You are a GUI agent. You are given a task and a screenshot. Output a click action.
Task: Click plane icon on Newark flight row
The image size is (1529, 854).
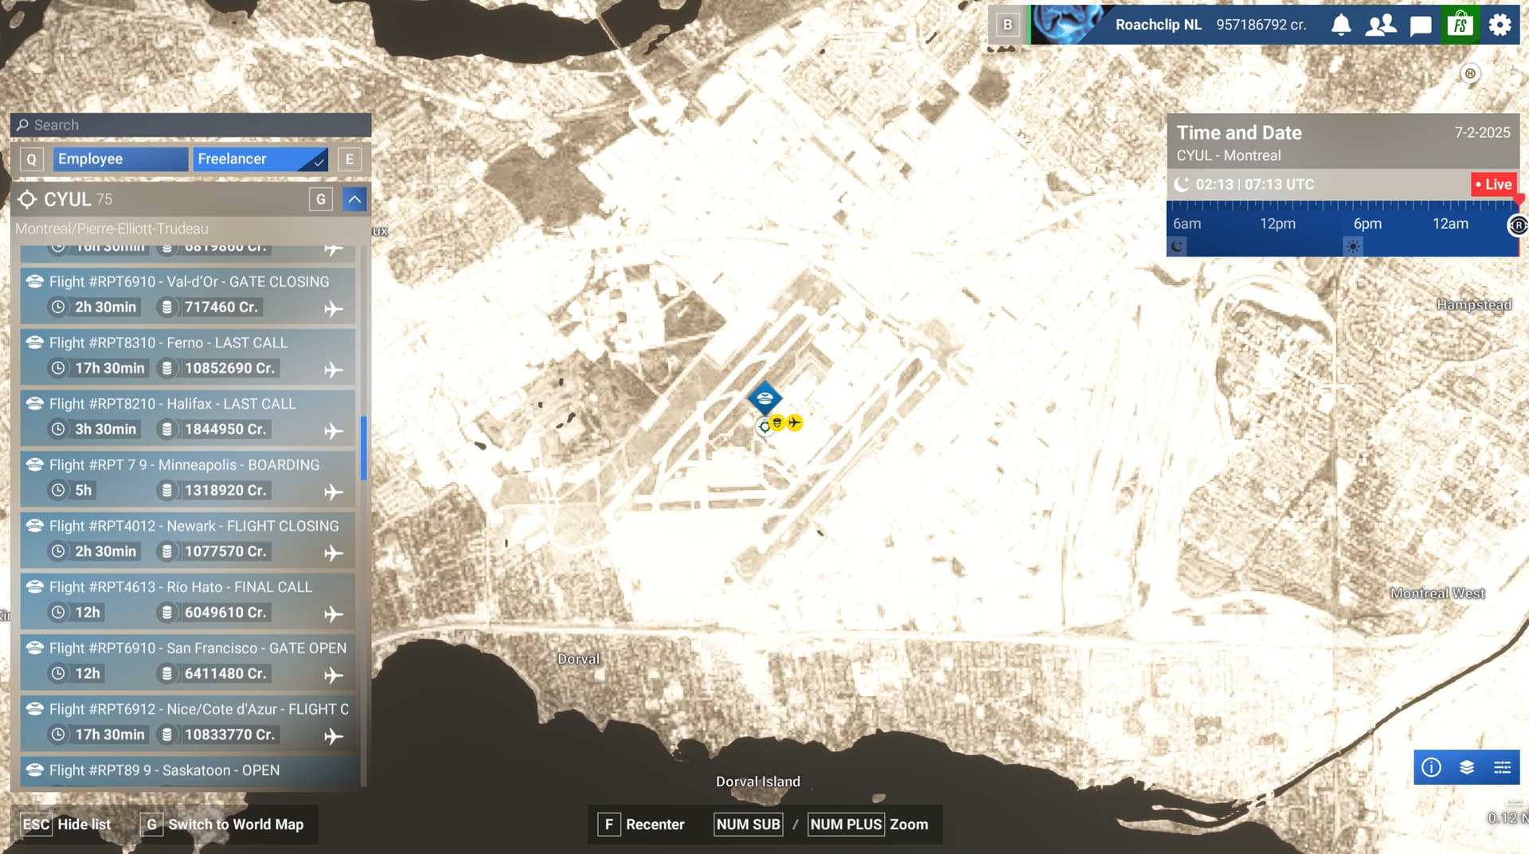pos(334,553)
